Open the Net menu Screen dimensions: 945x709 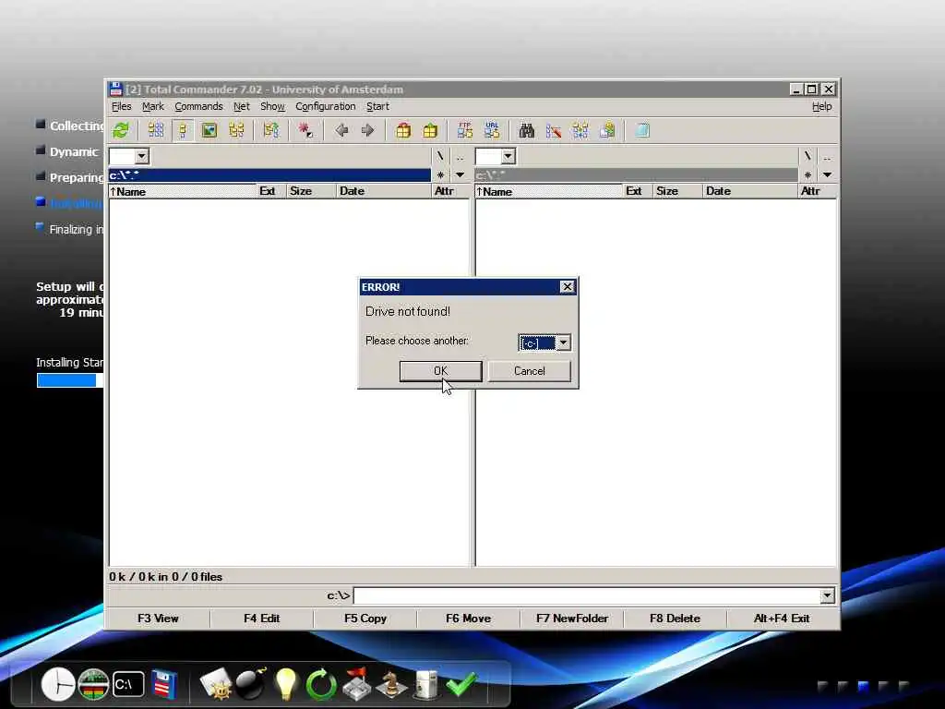point(241,106)
